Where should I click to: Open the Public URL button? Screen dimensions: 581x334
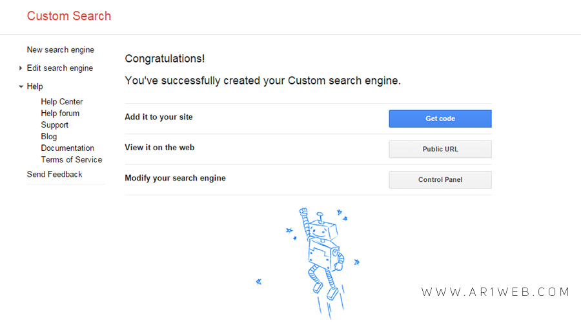click(x=440, y=149)
